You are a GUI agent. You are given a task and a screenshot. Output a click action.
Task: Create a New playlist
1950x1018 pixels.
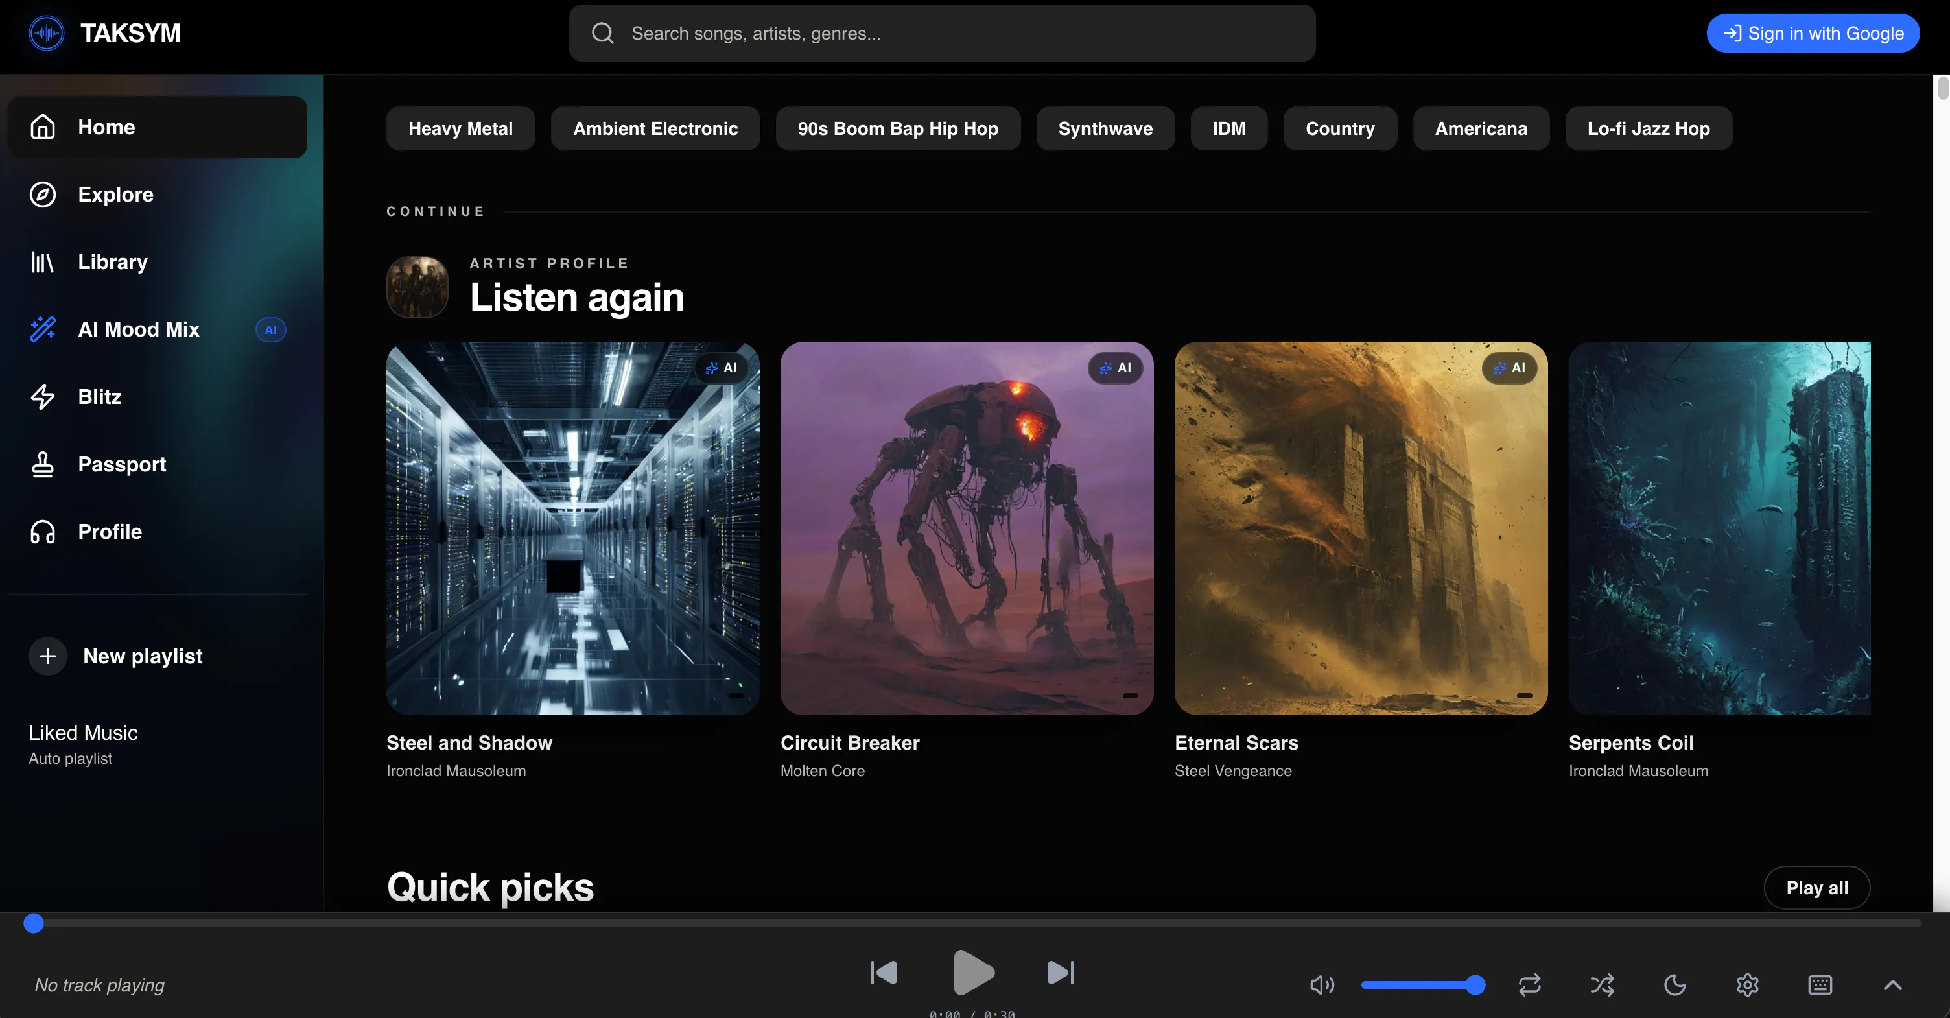(x=158, y=656)
